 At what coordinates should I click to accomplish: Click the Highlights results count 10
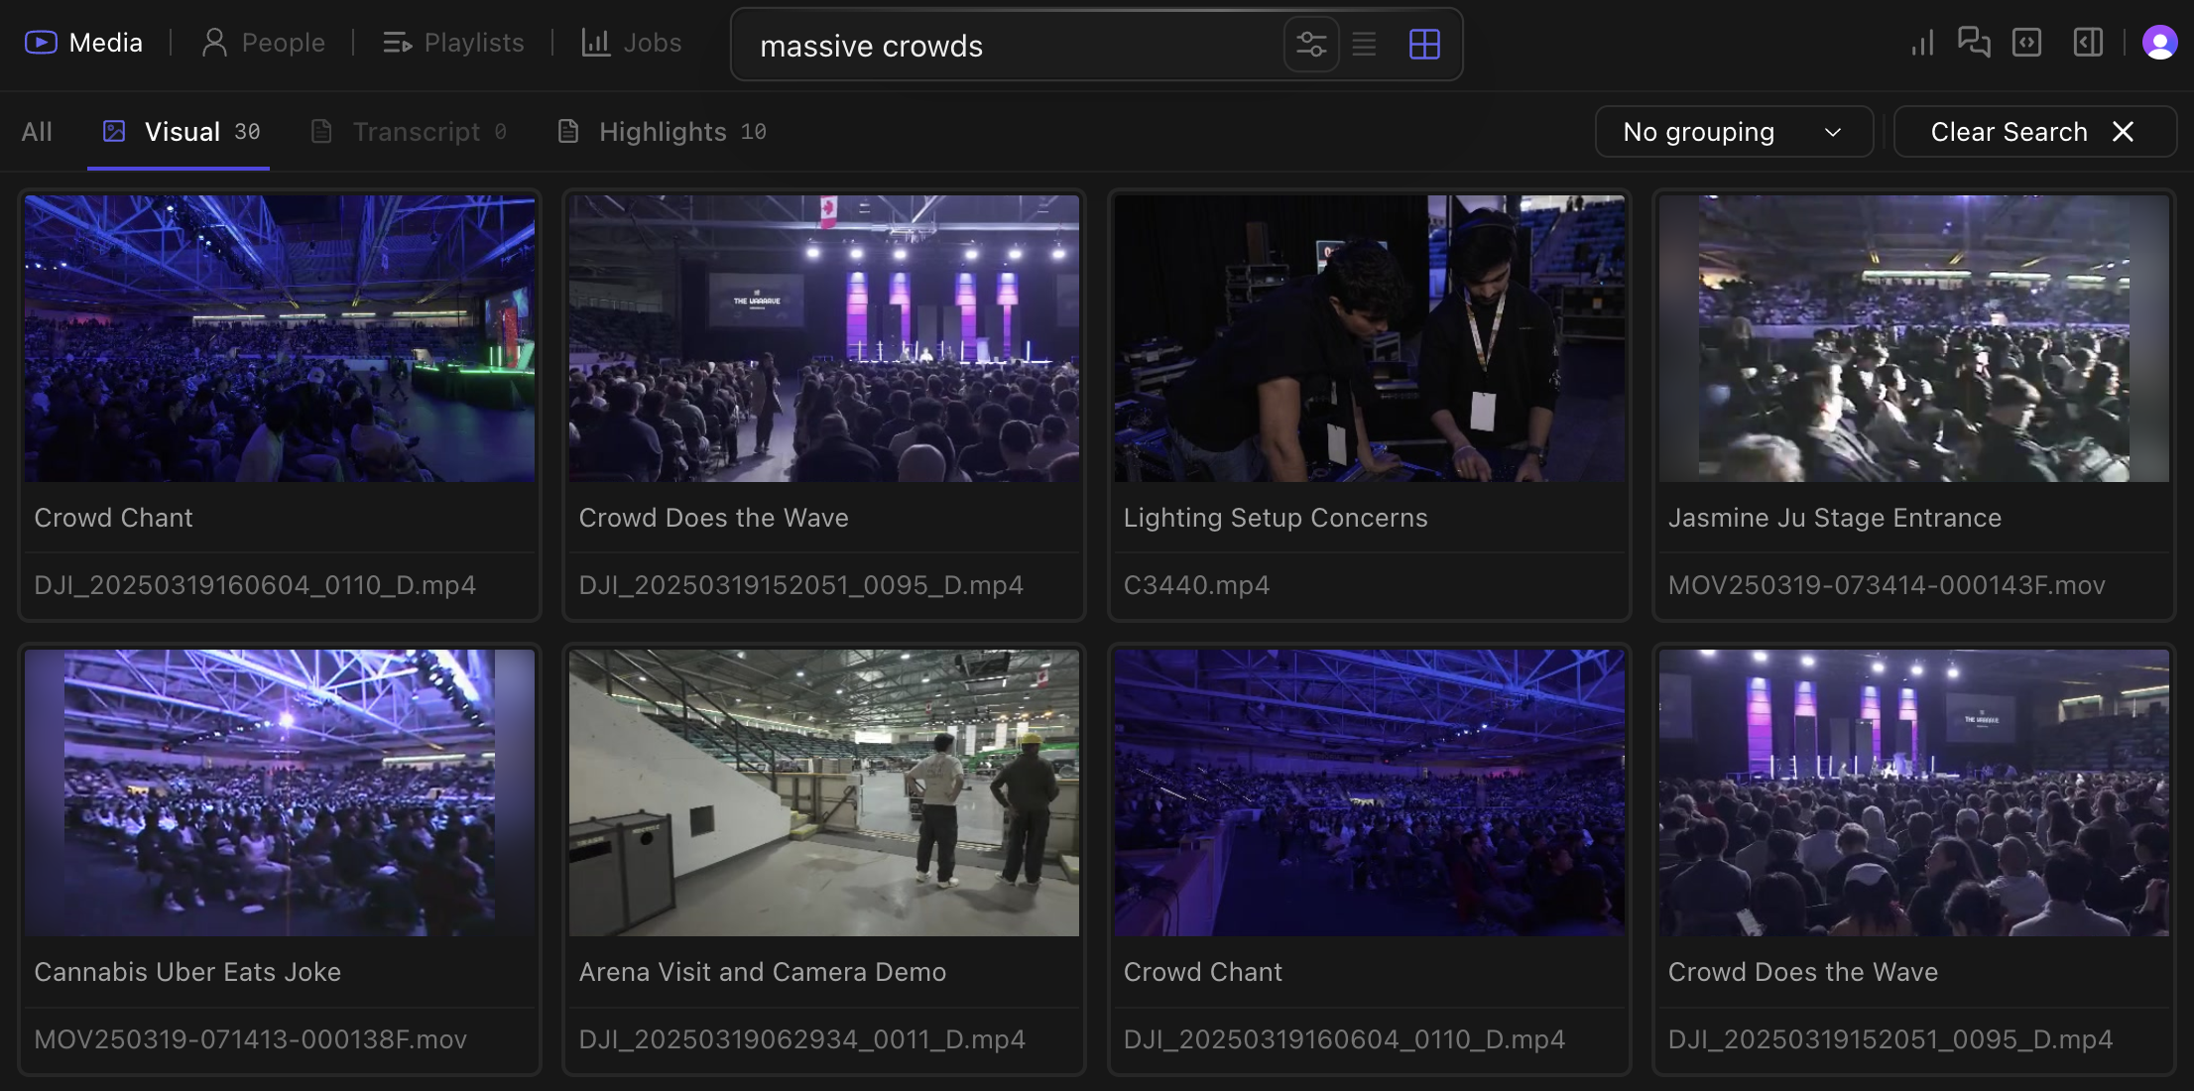(x=754, y=132)
